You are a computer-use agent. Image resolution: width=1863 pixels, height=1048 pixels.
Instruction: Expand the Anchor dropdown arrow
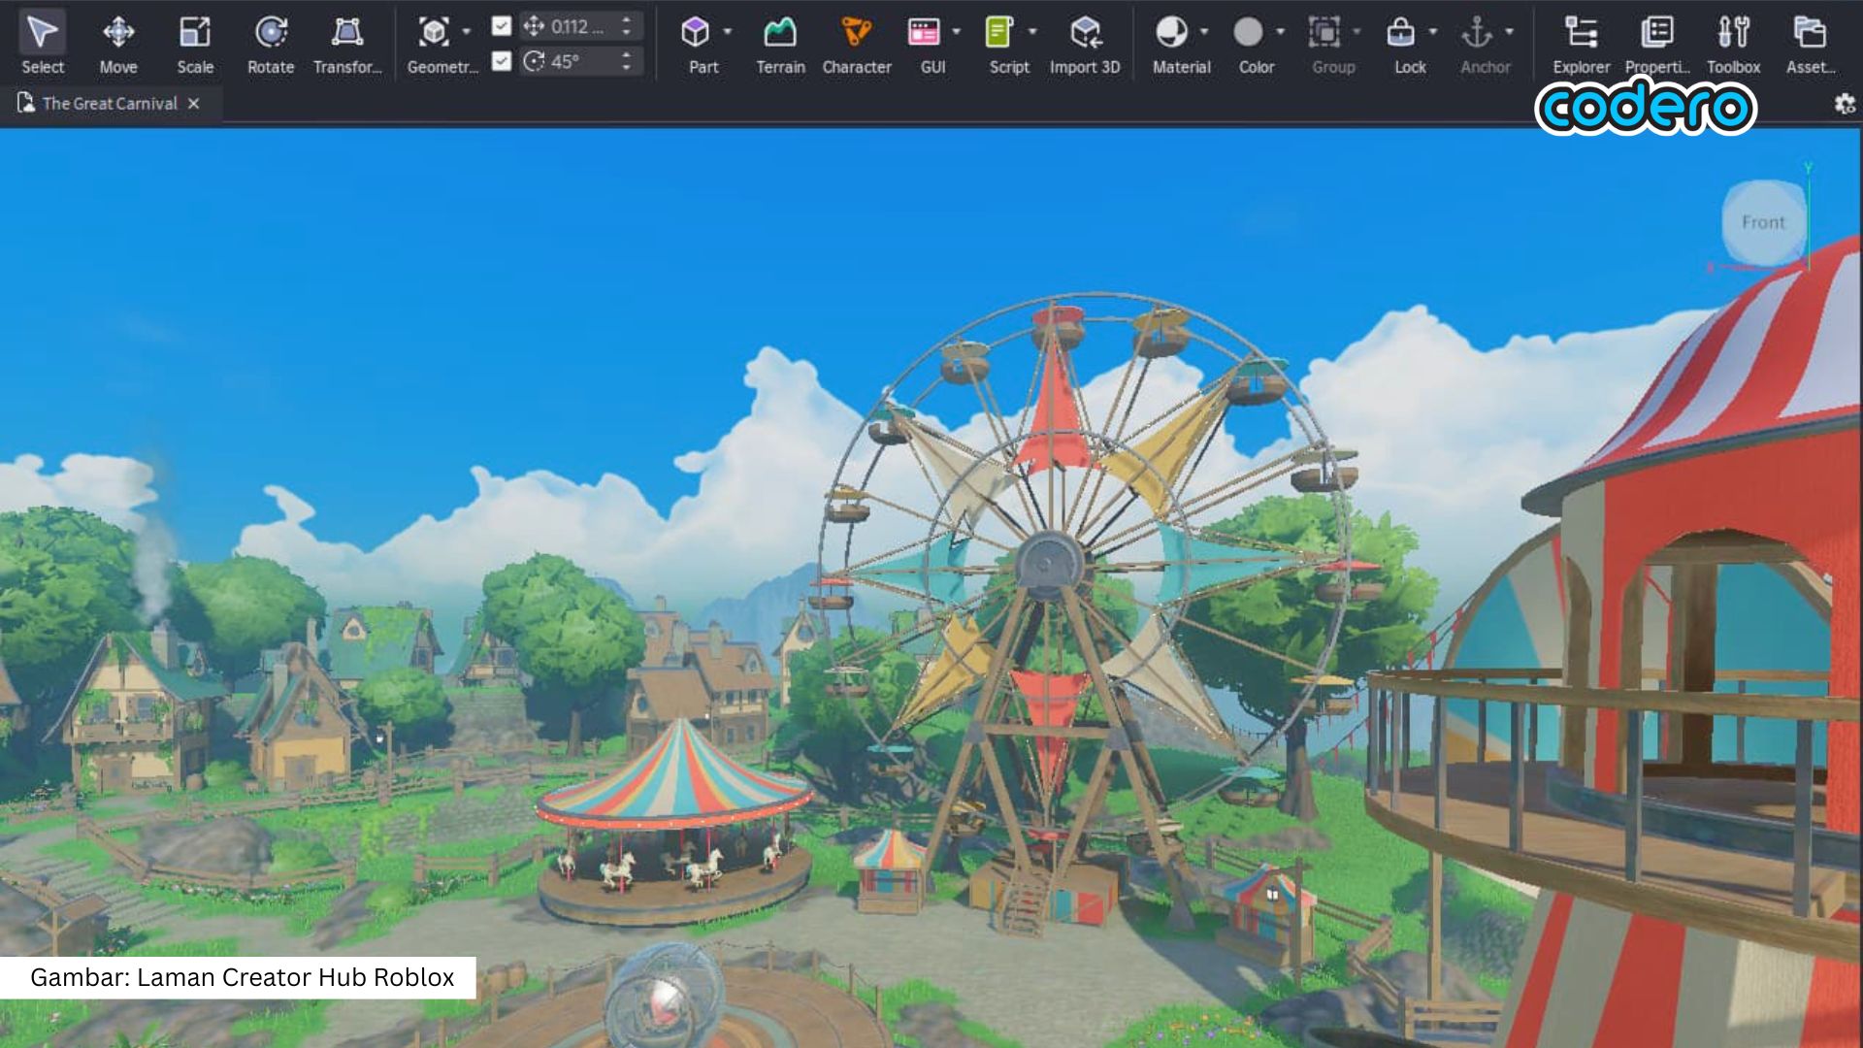tap(1509, 32)
